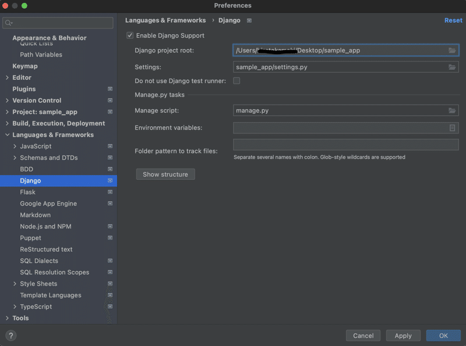The height and width of the screenshot is (346, 466).
Task: Click the Show structure button
Action: 165,174
